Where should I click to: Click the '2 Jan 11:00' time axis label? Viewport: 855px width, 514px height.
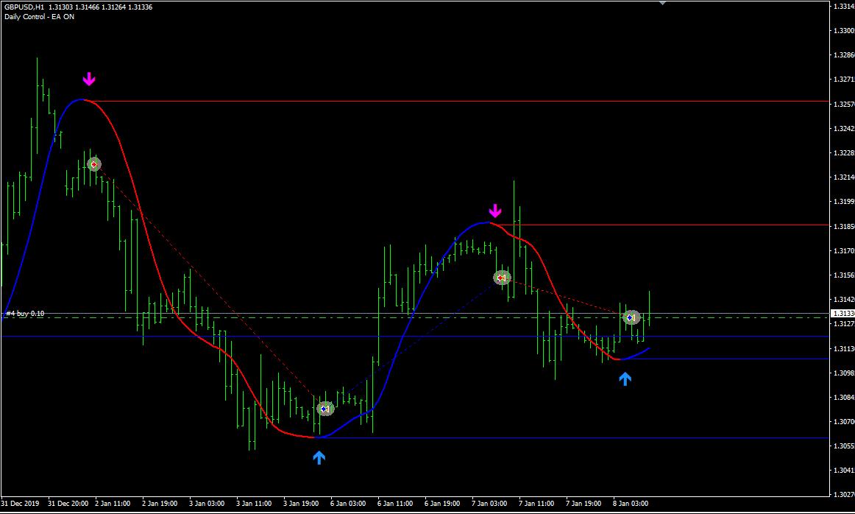113,504
